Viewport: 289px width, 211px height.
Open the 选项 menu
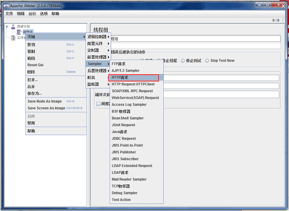44,14
